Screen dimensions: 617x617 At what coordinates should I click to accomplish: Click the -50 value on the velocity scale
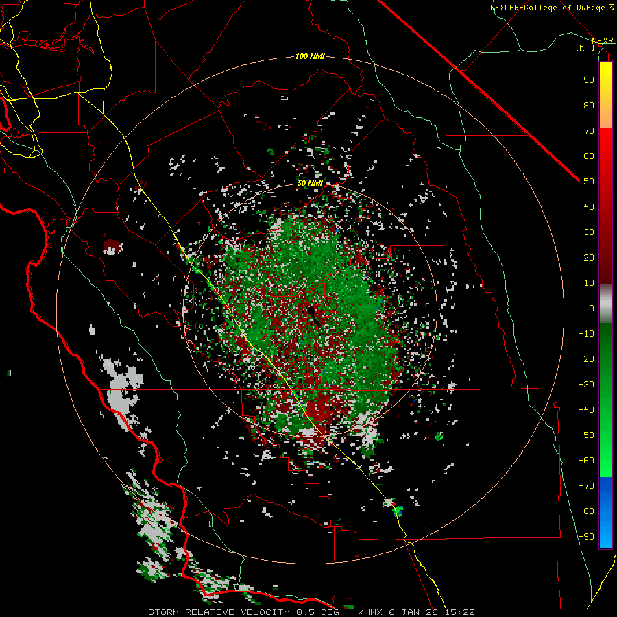586,435
